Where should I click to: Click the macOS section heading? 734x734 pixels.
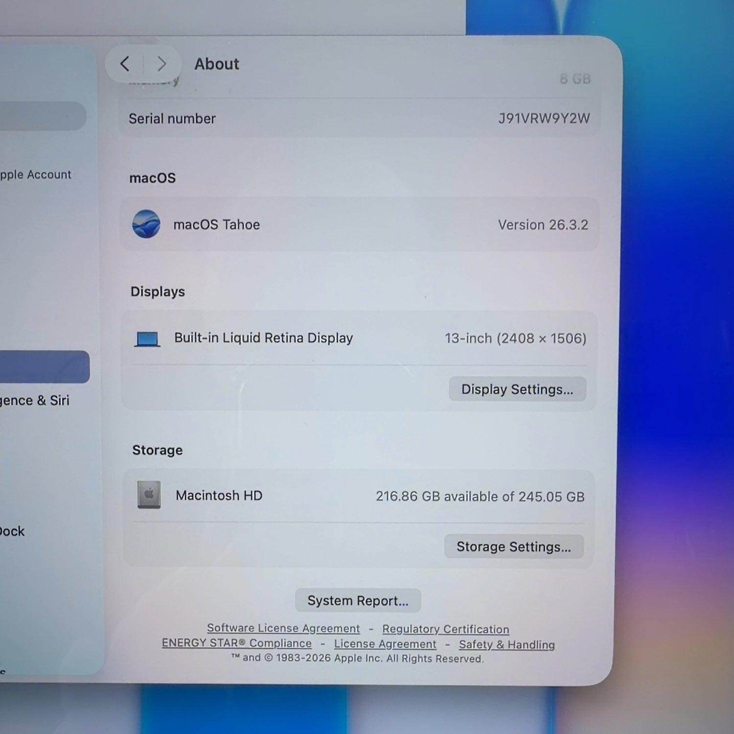[152, 178]
